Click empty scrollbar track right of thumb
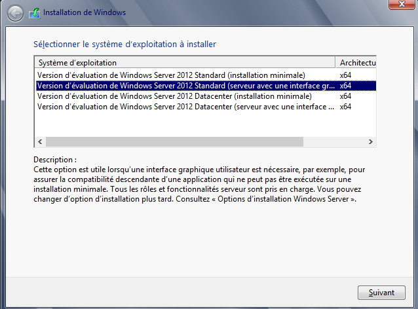418x309 pixels. tap(334, 141)
